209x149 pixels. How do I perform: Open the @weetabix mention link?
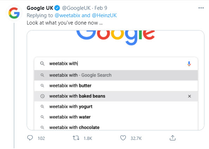coord(67,15)
